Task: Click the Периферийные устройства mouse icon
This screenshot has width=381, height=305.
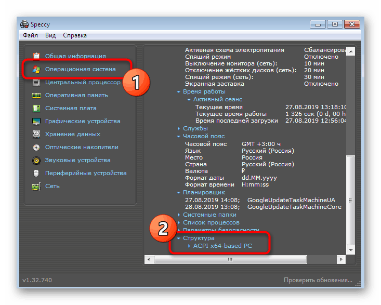Action: (36, 173)
